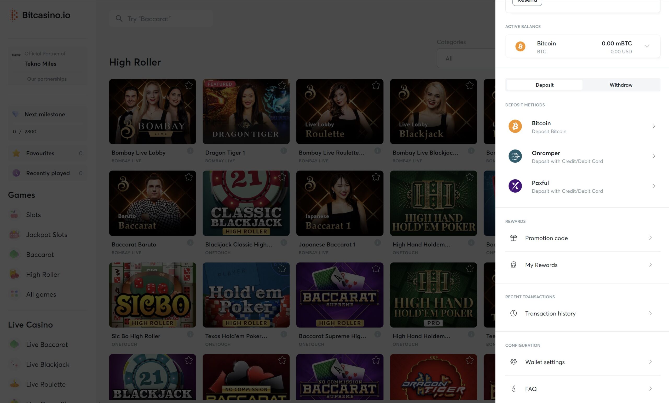Click the Onramper logo icon
The image size is (669, 403).
(515, 156)
